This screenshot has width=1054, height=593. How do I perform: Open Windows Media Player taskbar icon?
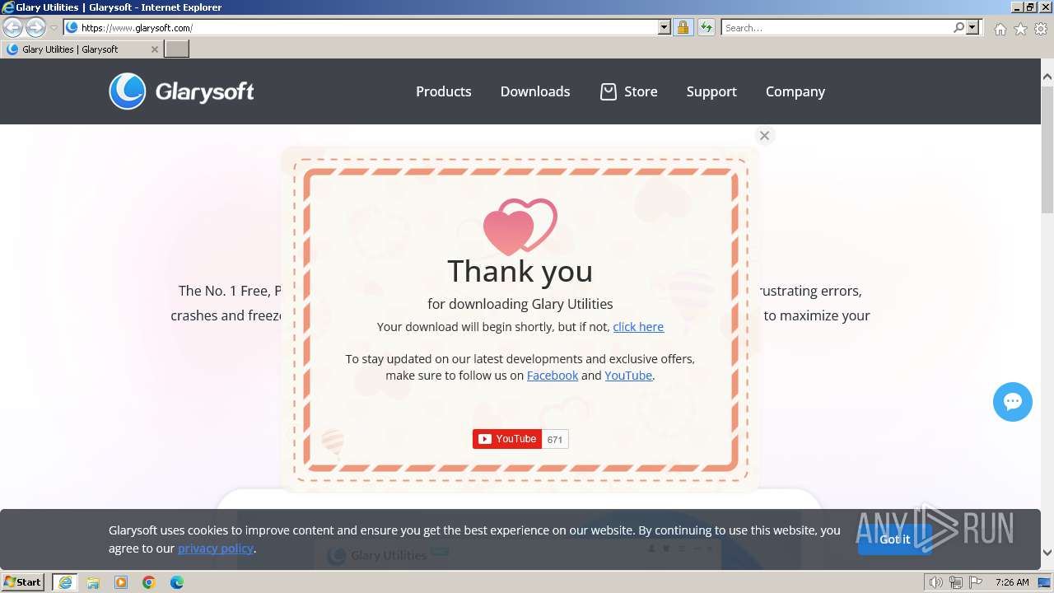tap(121, 582)
